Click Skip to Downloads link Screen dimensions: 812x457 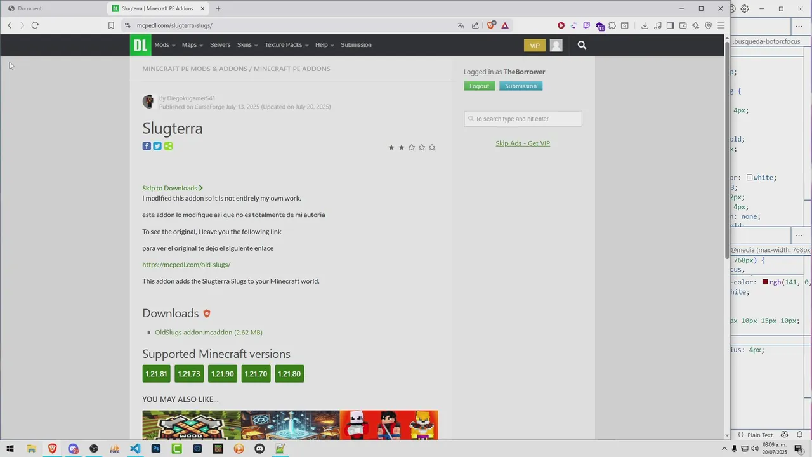pos(173,188)
